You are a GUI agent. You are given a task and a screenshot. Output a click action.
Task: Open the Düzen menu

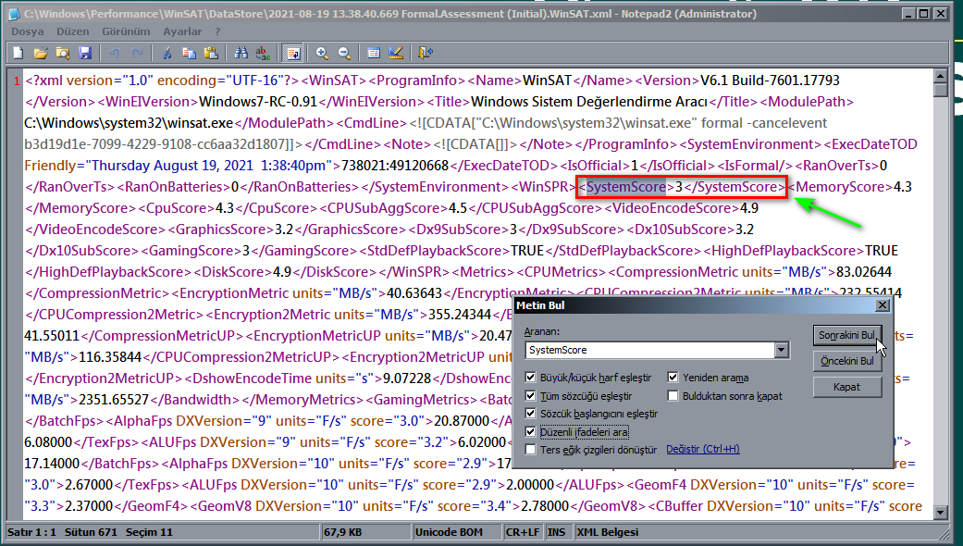[x=73, y=31]
